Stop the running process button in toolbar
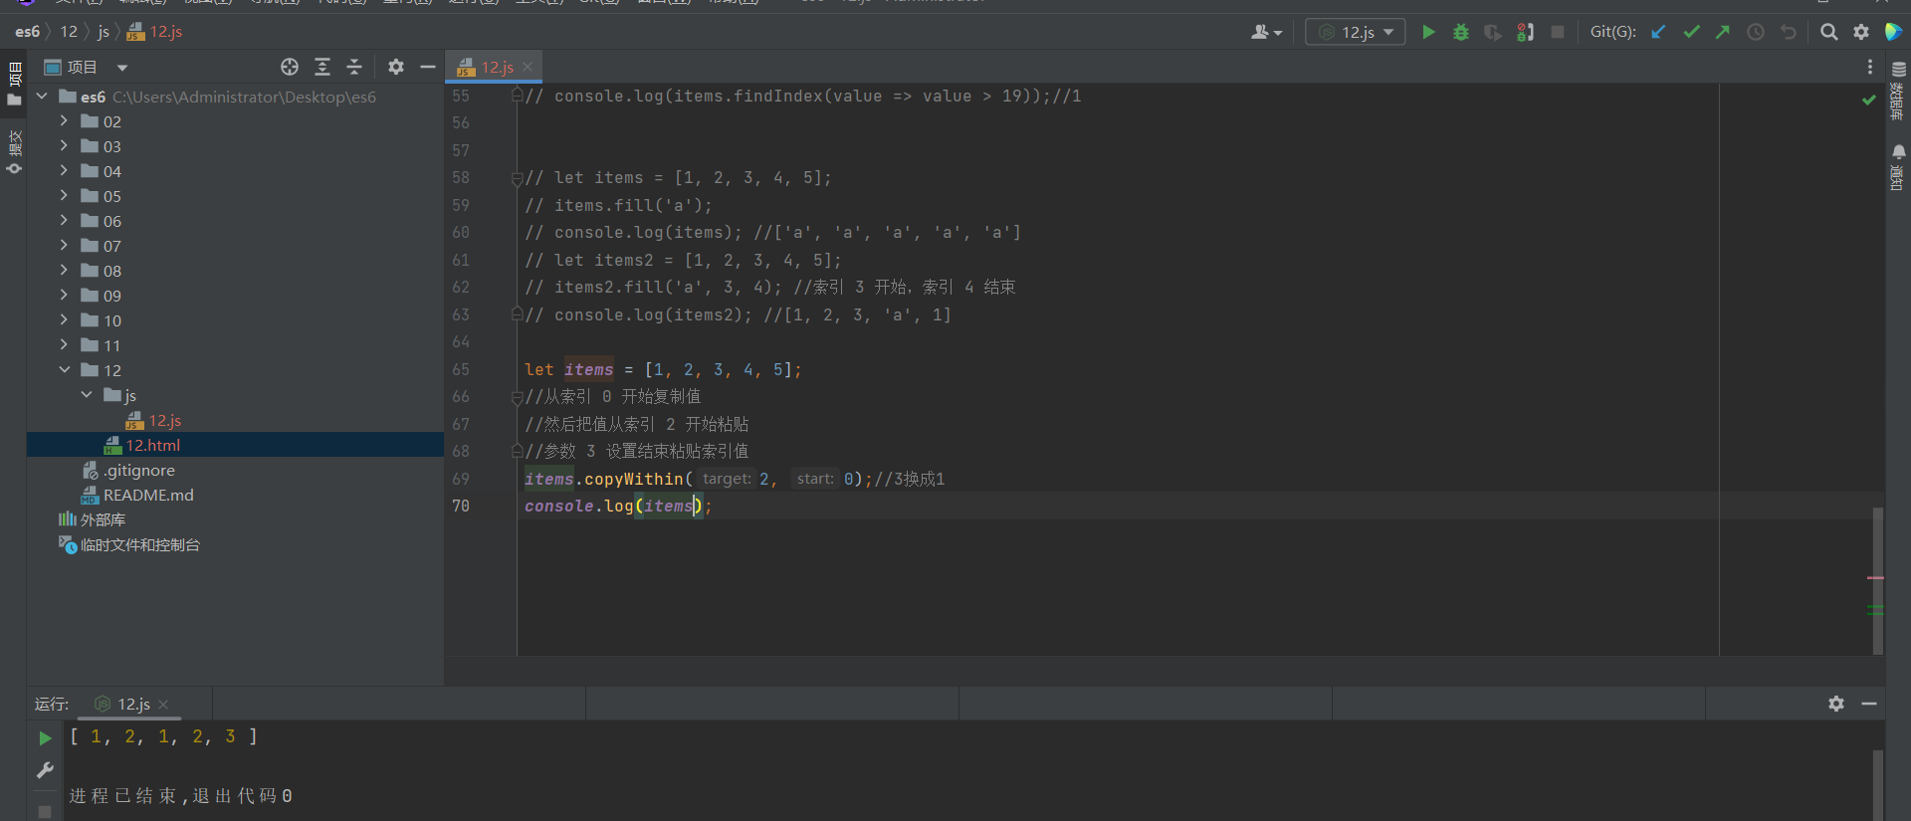The width and height of the screenshot is (1911, 821). click(x=1558, y=32)
